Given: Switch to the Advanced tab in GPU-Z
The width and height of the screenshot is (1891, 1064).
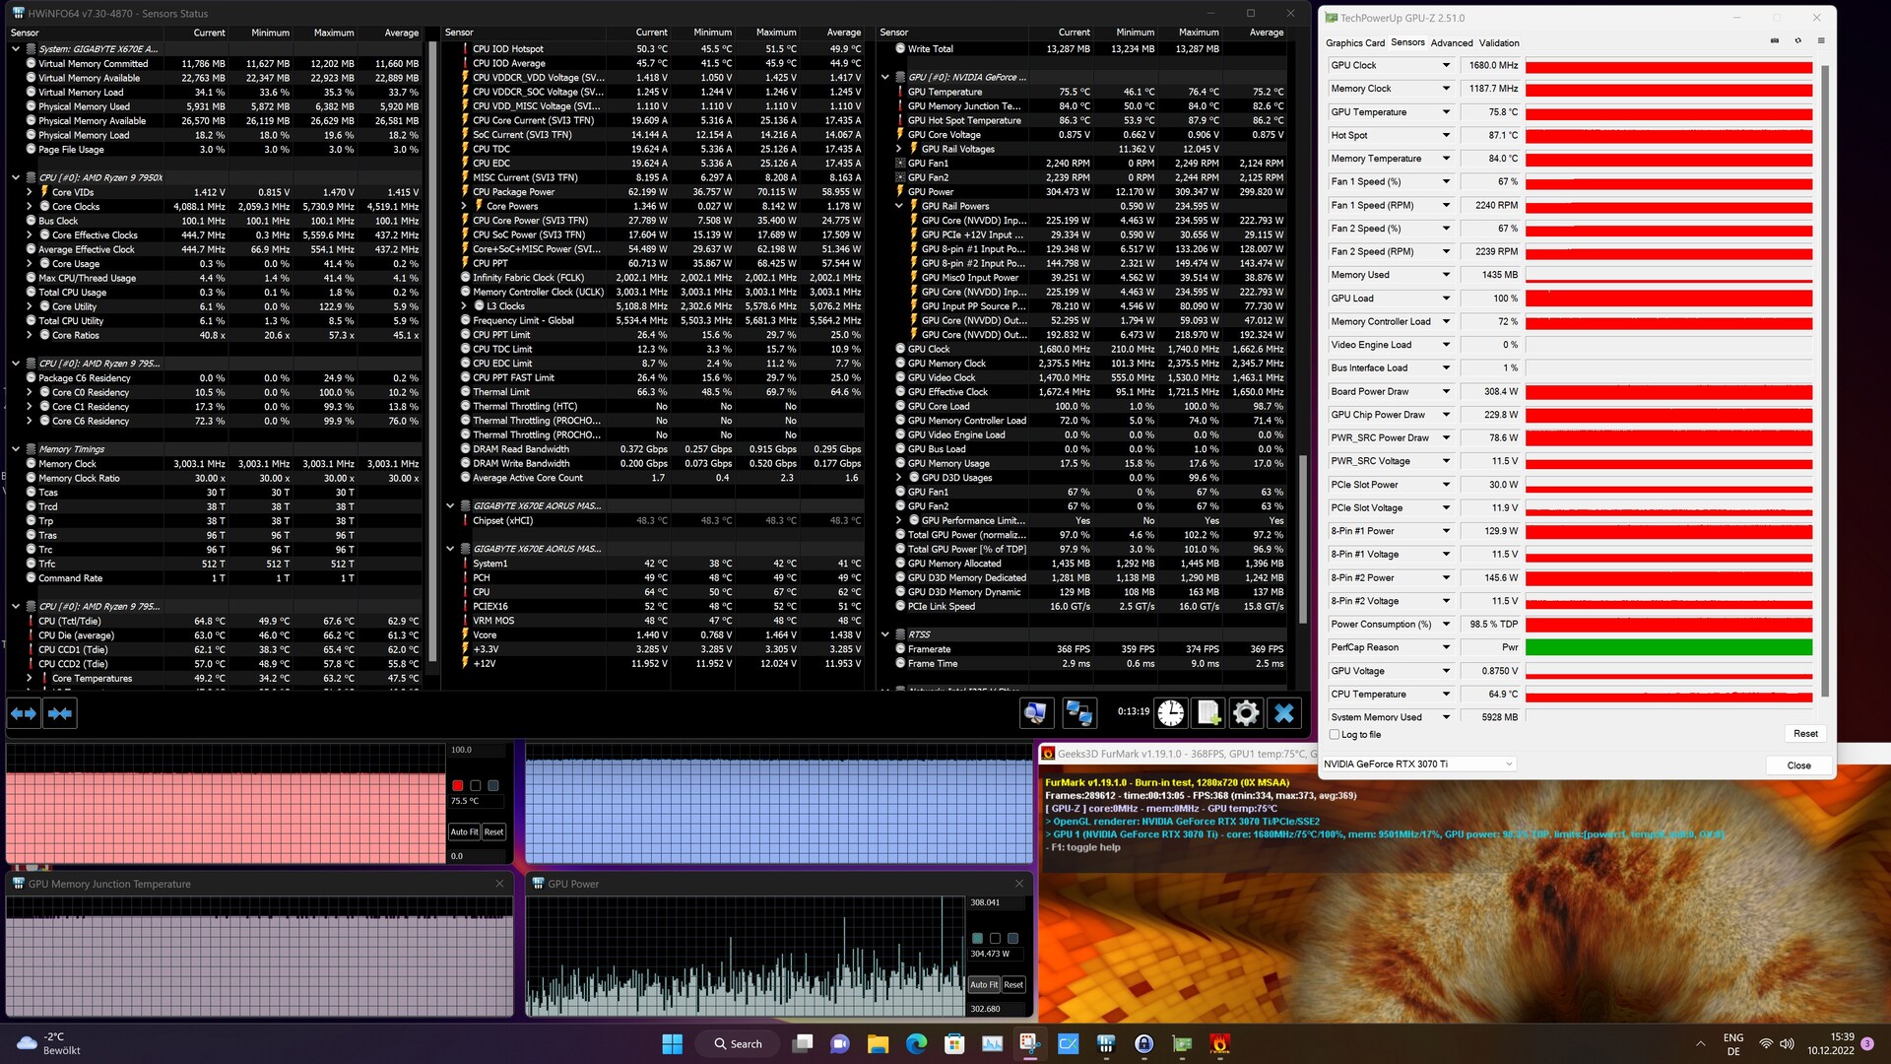Looking at the screenshot, I should pos(1451,43).
